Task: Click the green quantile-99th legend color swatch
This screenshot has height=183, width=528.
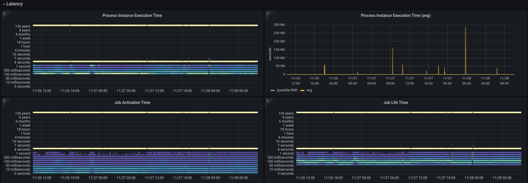Action: 273,90
